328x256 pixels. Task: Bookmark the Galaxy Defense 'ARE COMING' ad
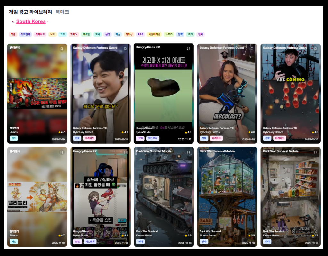pos(316,49)
